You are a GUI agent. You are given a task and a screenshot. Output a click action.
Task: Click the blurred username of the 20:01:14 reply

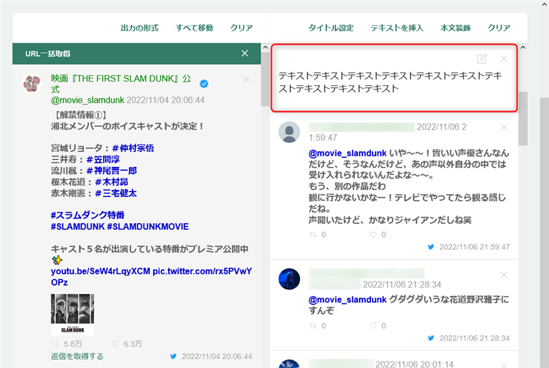(341, 363)
